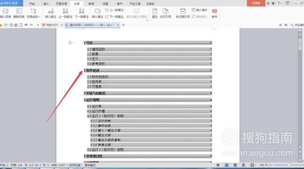Click the zoom 100 % percentage
Viewport: 304px width, 169px height.
point(263,165)
